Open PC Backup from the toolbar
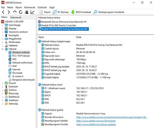Image resolution: width=154 pixels, height=128 pixels. (x=61, y=12)
